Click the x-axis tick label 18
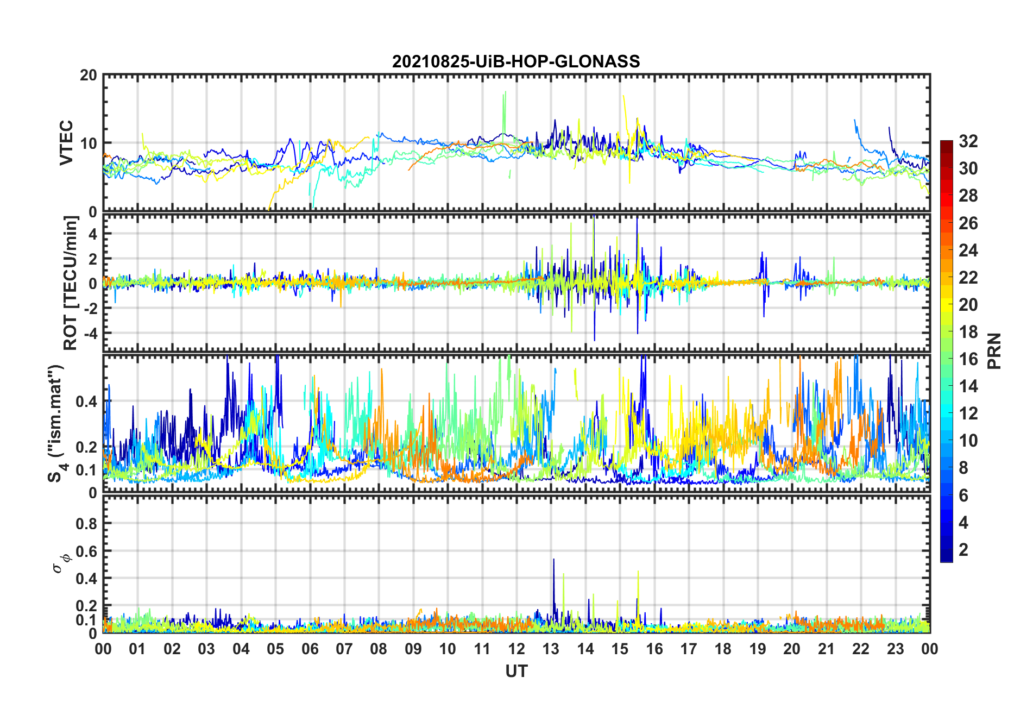 coord(723,649)
